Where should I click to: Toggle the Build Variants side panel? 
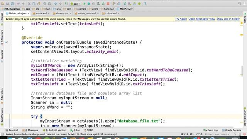tap(2, 117)
